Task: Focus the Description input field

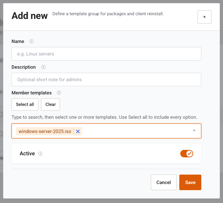Action: click(x=106, y=80)
